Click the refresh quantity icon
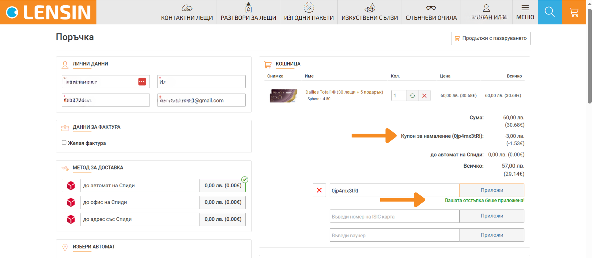 click(x=412, y=96)
